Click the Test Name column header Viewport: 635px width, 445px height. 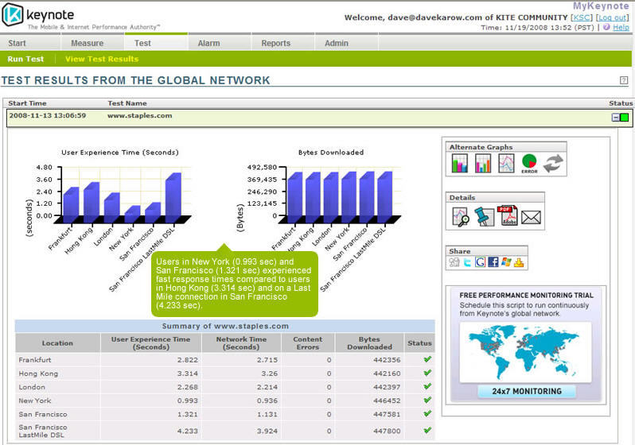click(127, 103)
